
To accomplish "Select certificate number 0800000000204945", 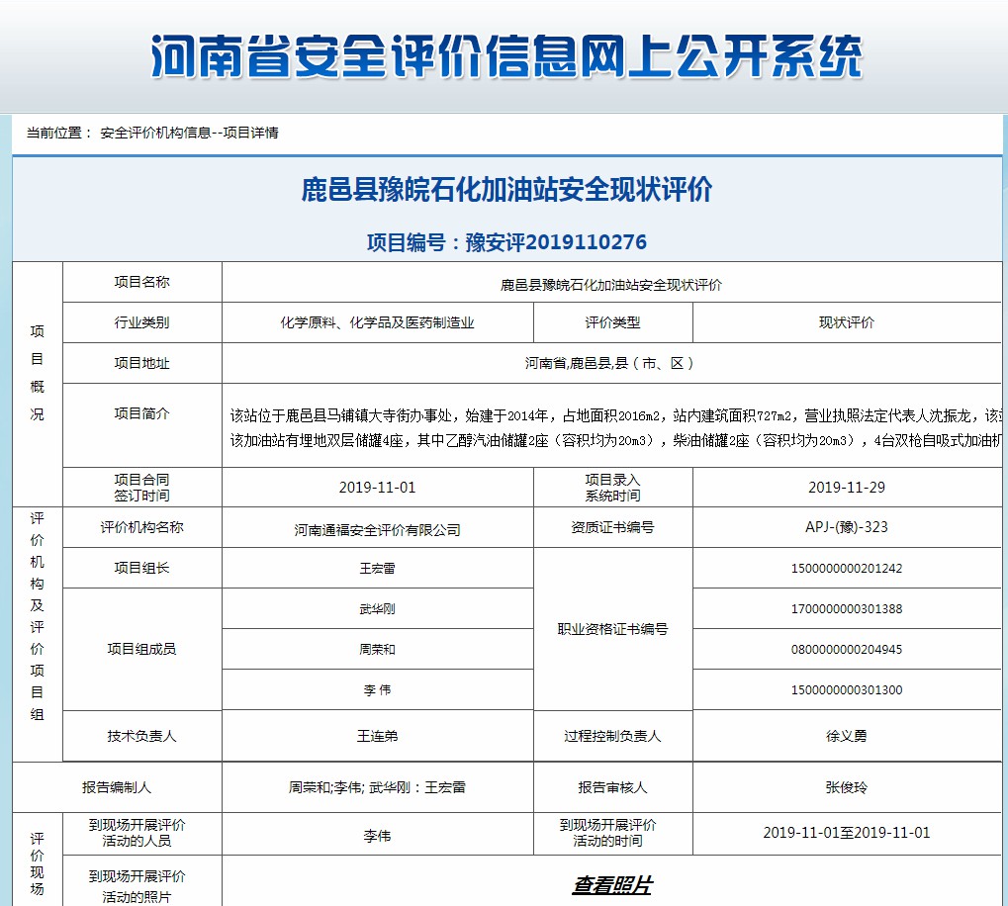I will pyautogui.click(x=847, y=649).
